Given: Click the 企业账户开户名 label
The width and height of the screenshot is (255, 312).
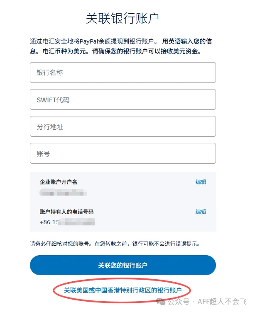Looking at the screenshot, I should (x=59, y=182).
